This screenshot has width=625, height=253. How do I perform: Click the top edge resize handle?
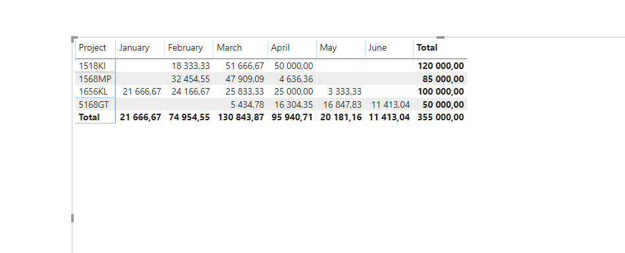coord(441,37)
